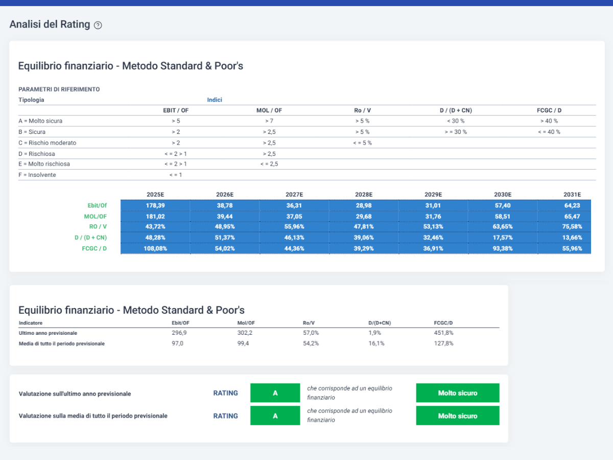Click the D/(D+CN) 2025E cell 48,28%

pyautogui.click(x=155, y=238)
